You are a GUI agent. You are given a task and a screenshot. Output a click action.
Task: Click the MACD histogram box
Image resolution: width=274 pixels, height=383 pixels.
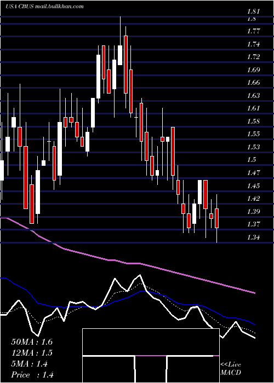(151, 356)
